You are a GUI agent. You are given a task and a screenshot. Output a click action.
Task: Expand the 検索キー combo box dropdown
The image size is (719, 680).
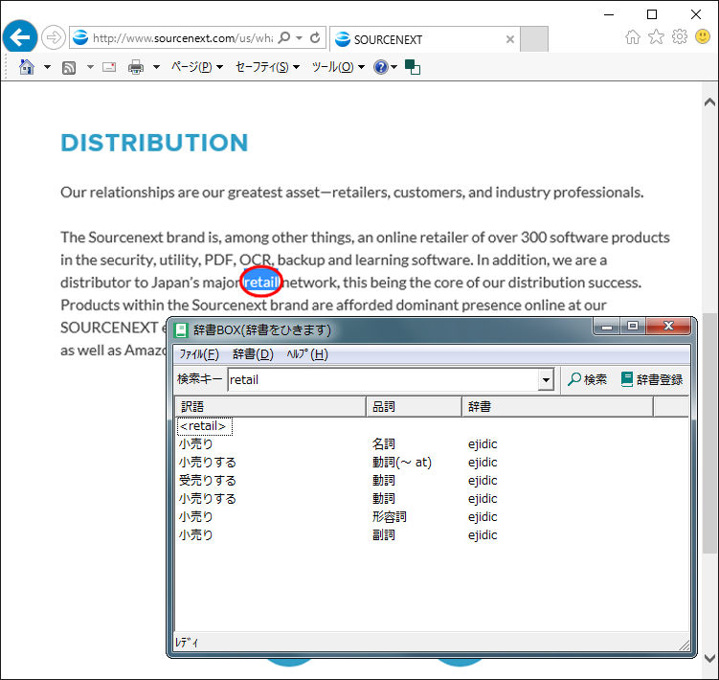click(546, 380)
